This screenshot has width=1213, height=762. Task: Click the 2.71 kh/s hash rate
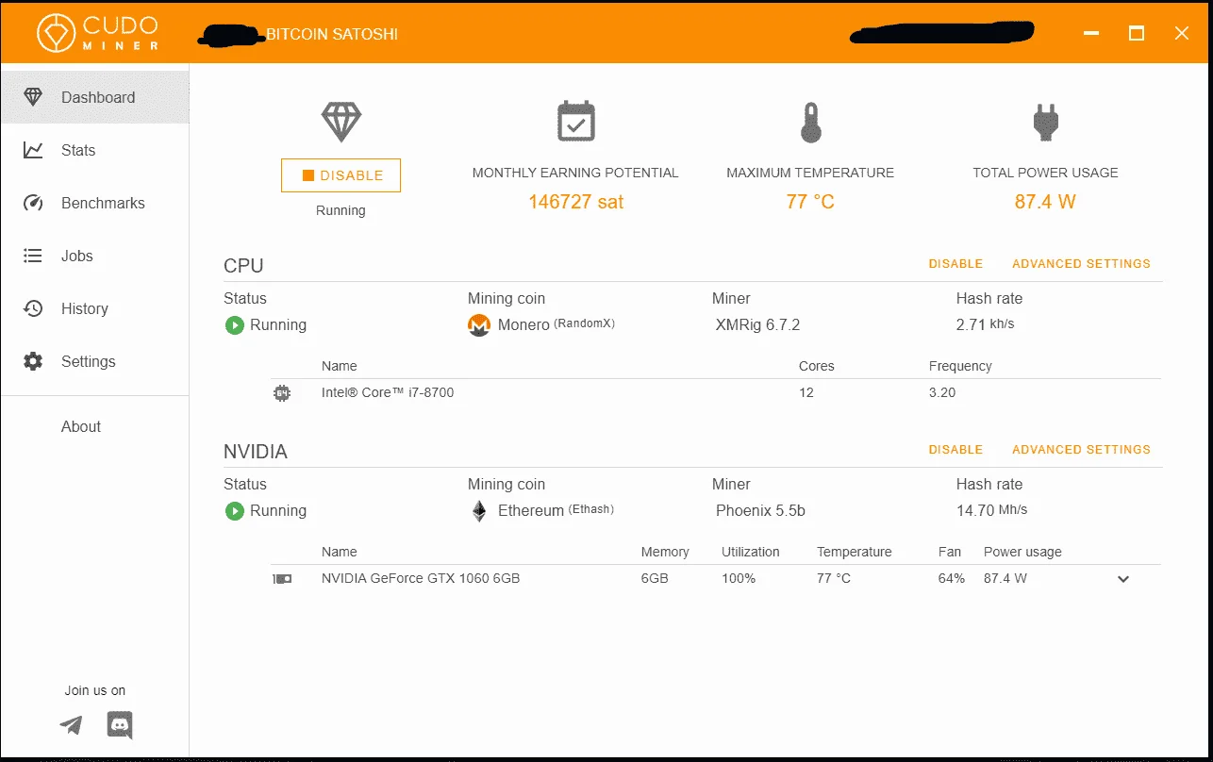coord(986,324)
